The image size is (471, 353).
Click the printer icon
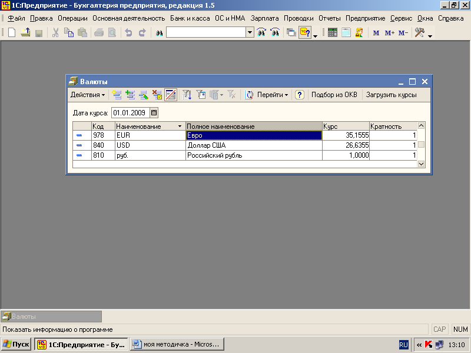point(99,32)
